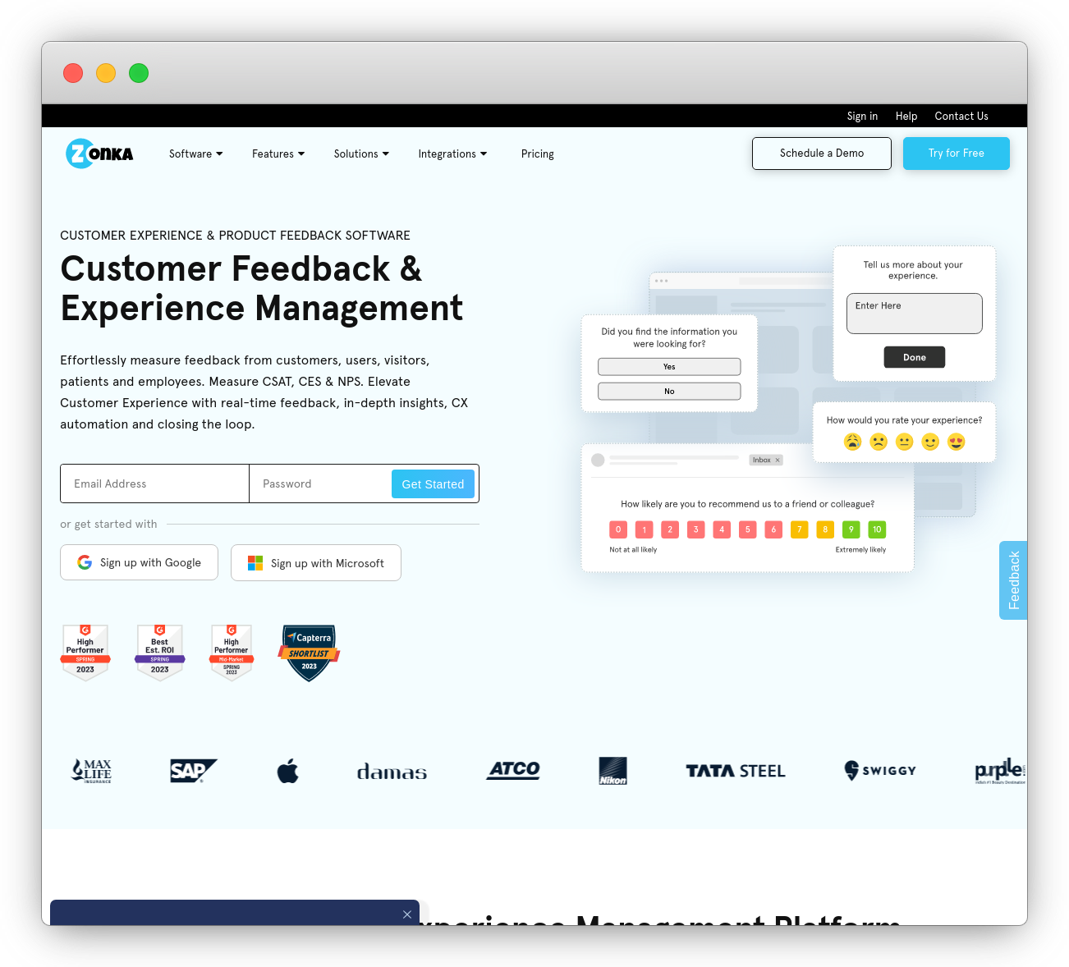
Task: Click the Enter Here text box
Action: pyautogui.click(x=914, y=314)
